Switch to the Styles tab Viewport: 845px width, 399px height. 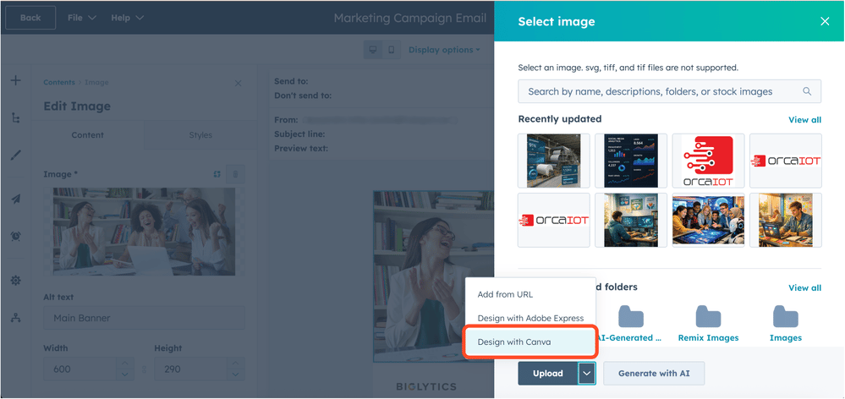point(200,135)
